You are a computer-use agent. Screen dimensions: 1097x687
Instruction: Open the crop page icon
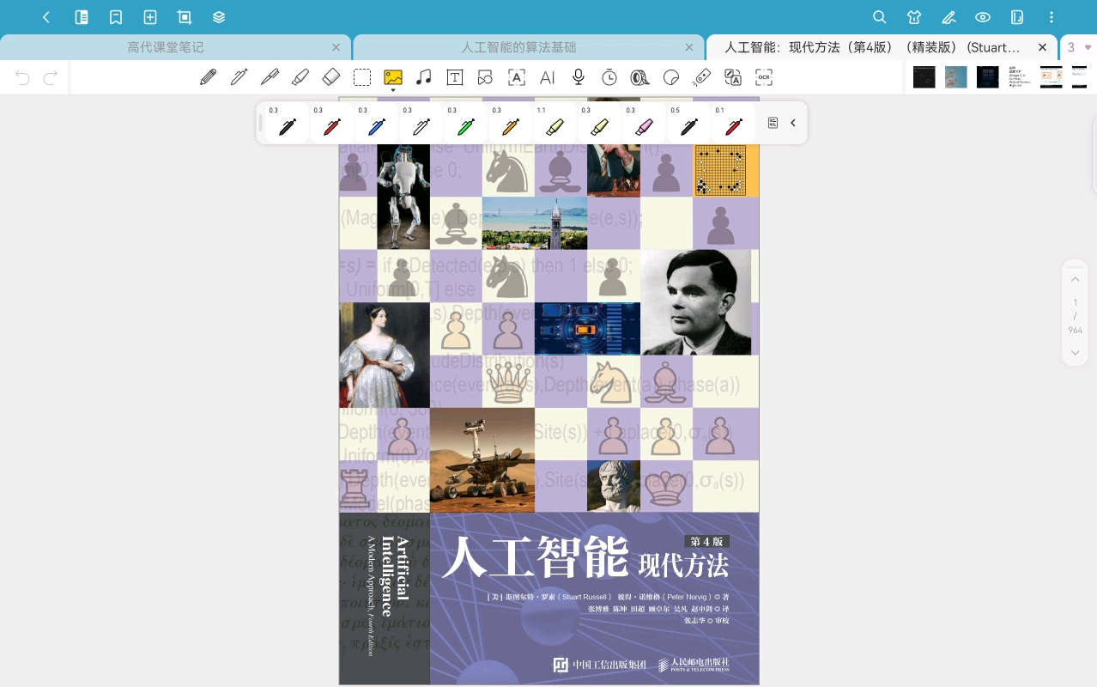185,17
